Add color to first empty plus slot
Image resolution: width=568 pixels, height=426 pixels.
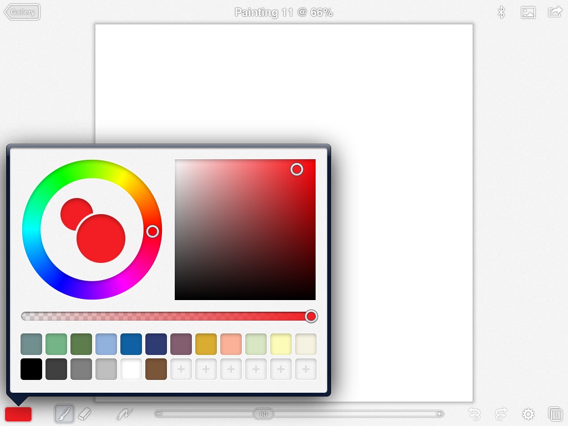pyautogui.click(x=181, y=369)
